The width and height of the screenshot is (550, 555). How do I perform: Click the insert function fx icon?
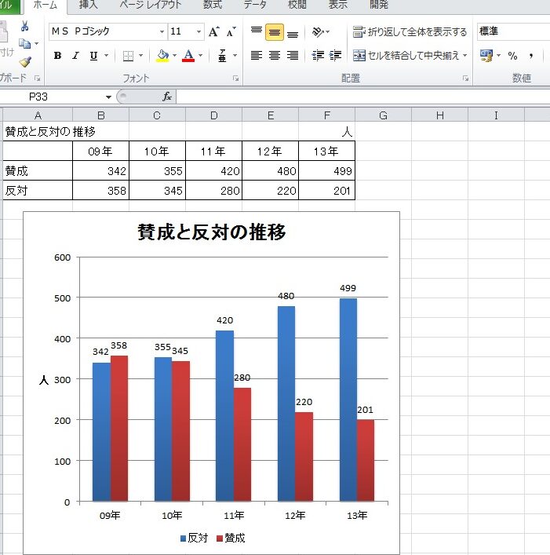tap(167, 97)
